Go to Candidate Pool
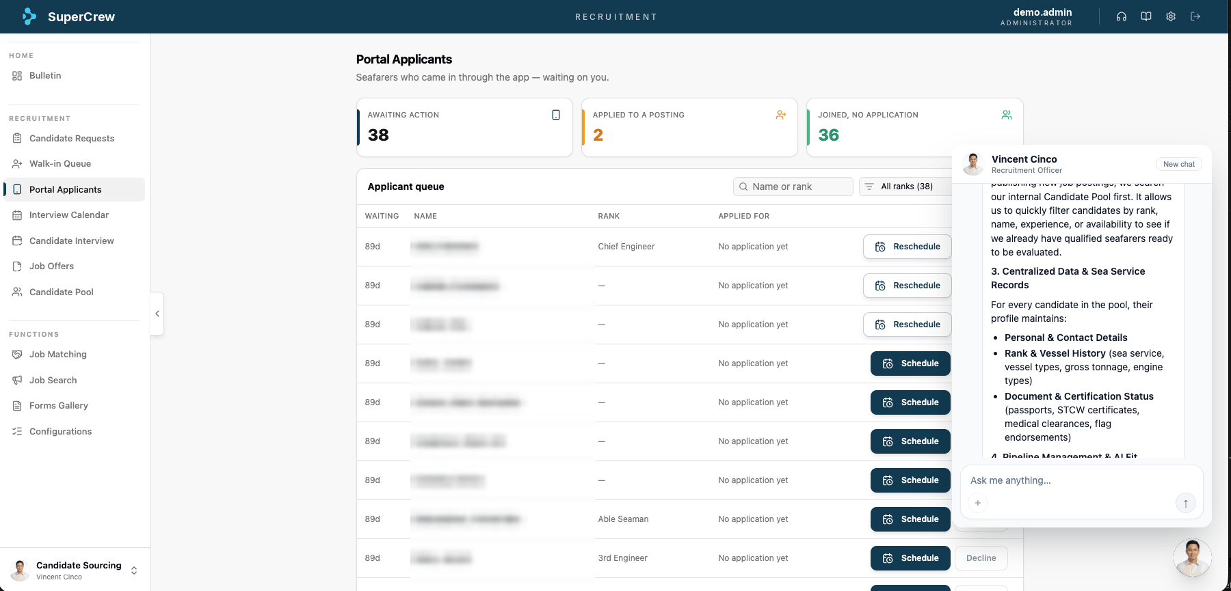The width and height of the screenshot is (1231, 591). pos(74,292)
